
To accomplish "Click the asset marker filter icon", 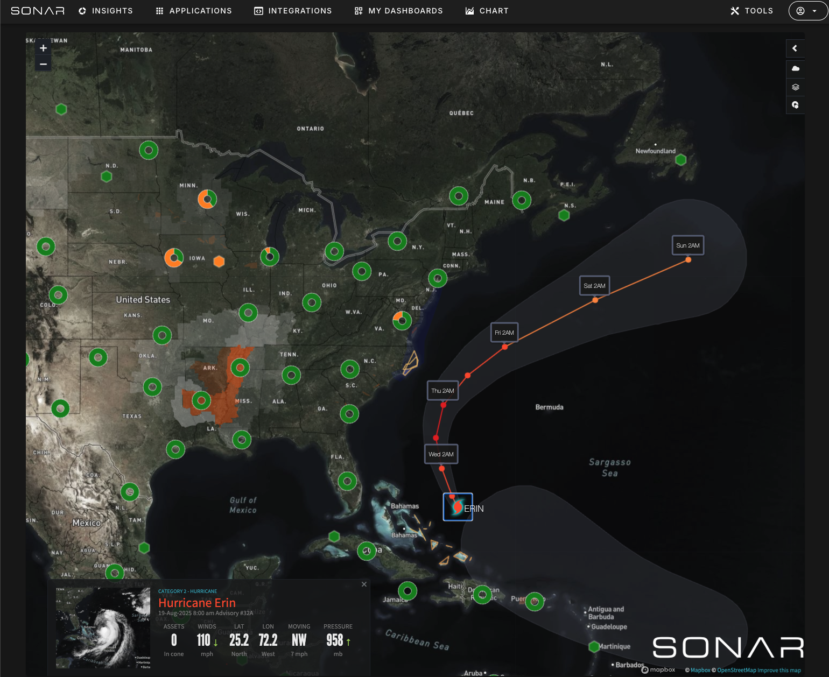I will [795, 105].
